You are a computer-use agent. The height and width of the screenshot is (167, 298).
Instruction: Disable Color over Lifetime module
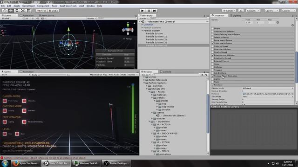[x=213, y=43]
